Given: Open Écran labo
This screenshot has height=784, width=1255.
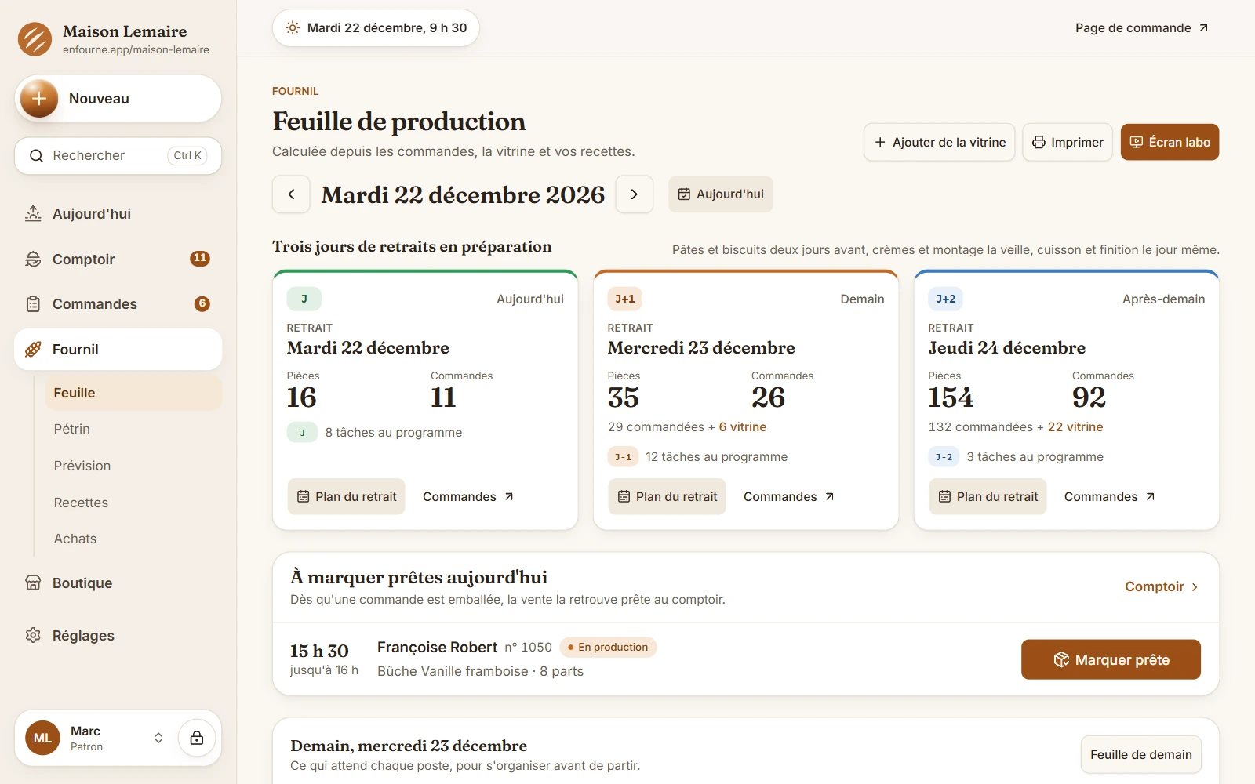Looking at the screenshot, I should coord(1170,142).
